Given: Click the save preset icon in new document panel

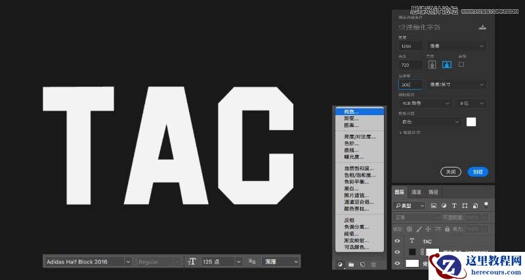Looking at the screenshot, I should pos(482,27).
